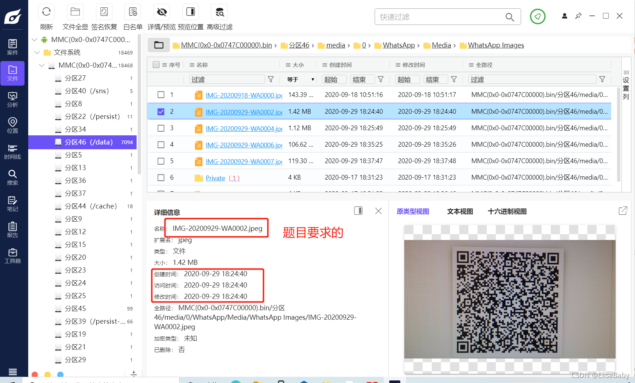Click the 刷新 refresh toolbar icon
Screen dimensions: 635x383
click(47, 12)
